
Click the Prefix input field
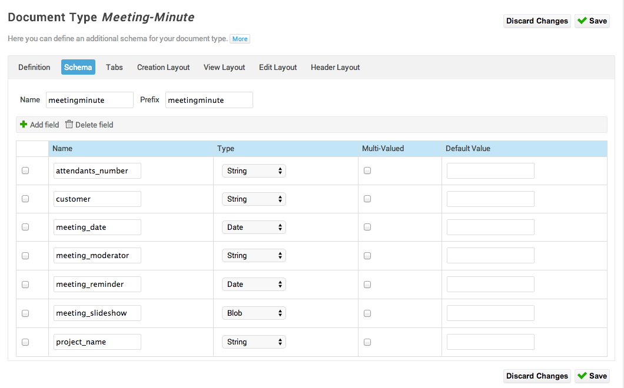[209, 100]
